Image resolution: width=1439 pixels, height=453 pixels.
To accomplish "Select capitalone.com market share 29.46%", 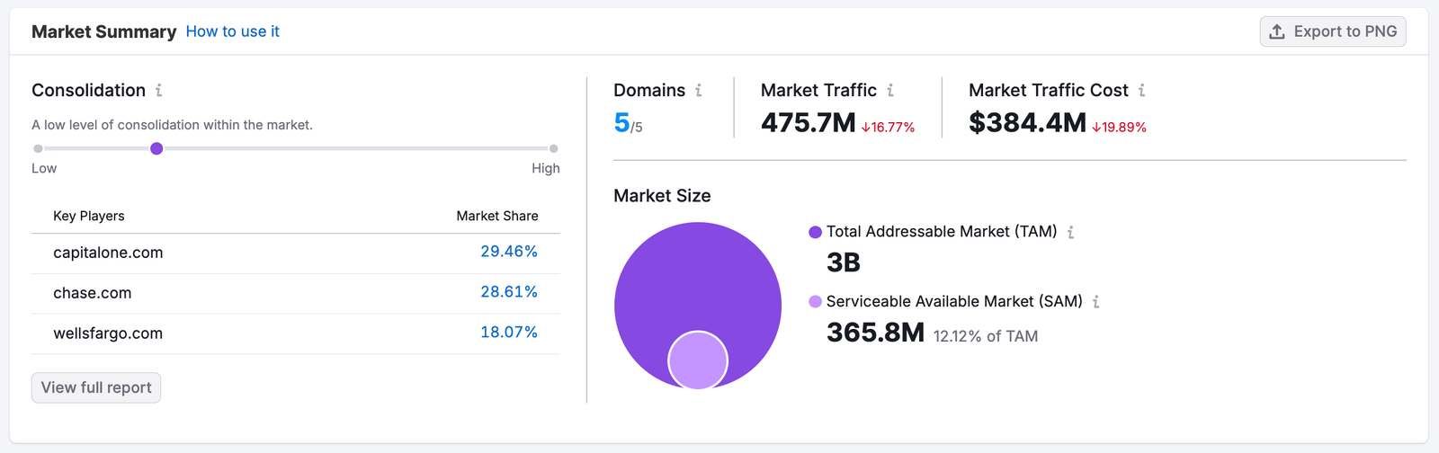I will click(508, 252).
